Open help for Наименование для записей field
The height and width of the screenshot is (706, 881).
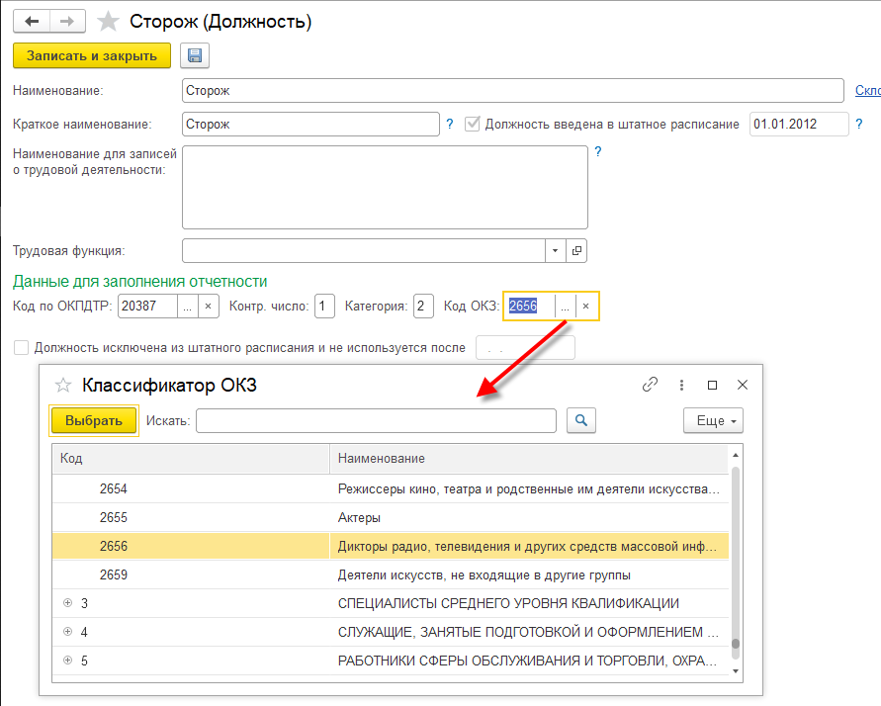point(598,151)
